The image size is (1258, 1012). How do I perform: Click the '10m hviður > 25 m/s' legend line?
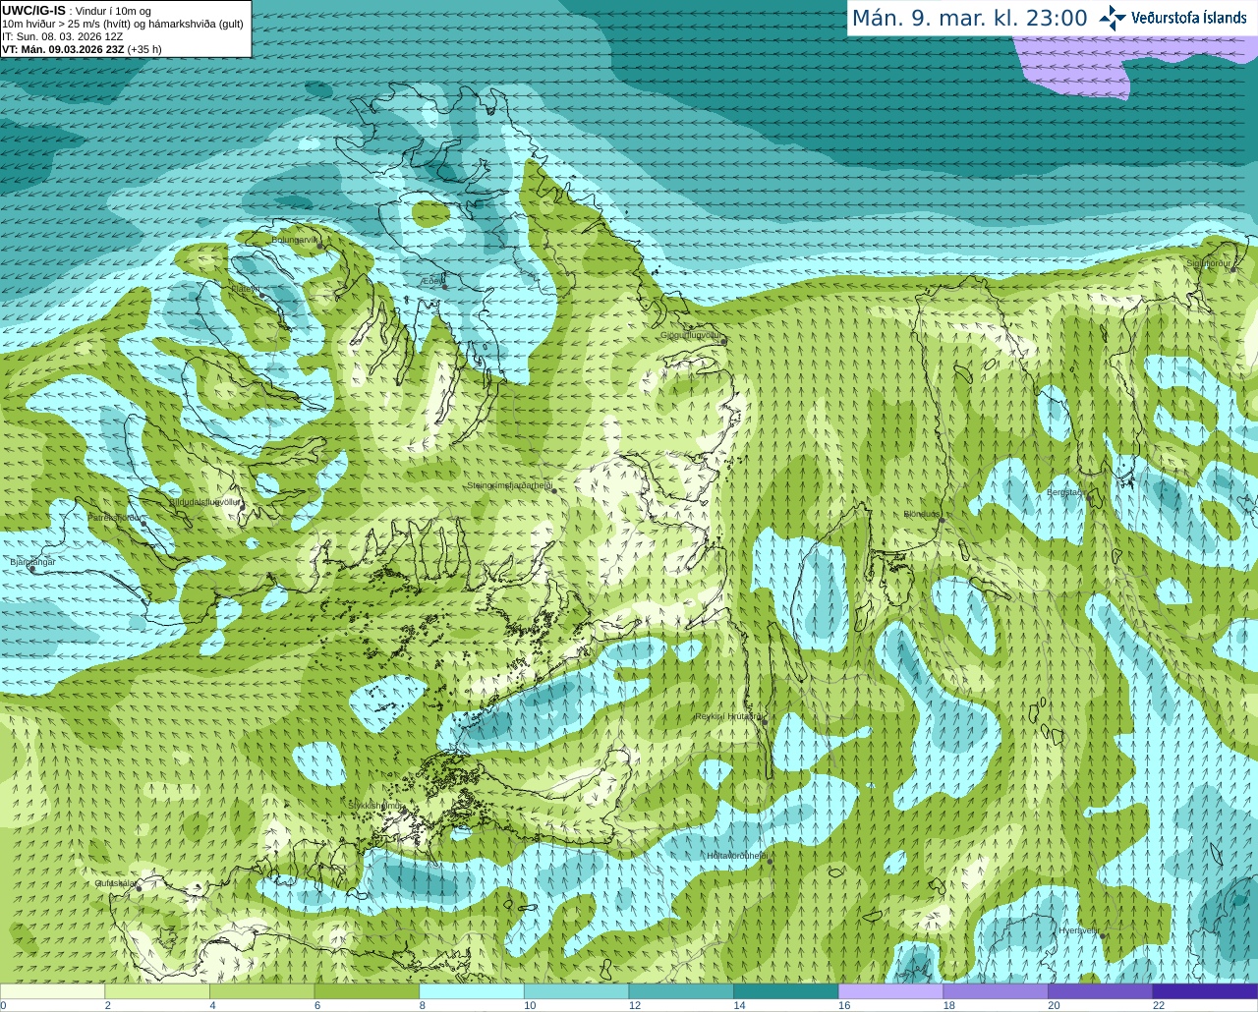[x=122, y=24]
